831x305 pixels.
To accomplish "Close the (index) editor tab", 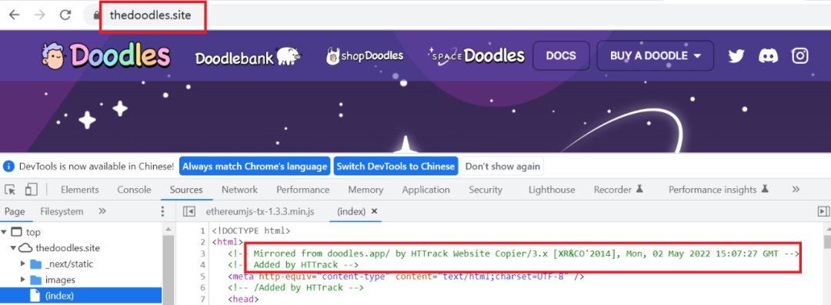I will [x=374, y=211].
